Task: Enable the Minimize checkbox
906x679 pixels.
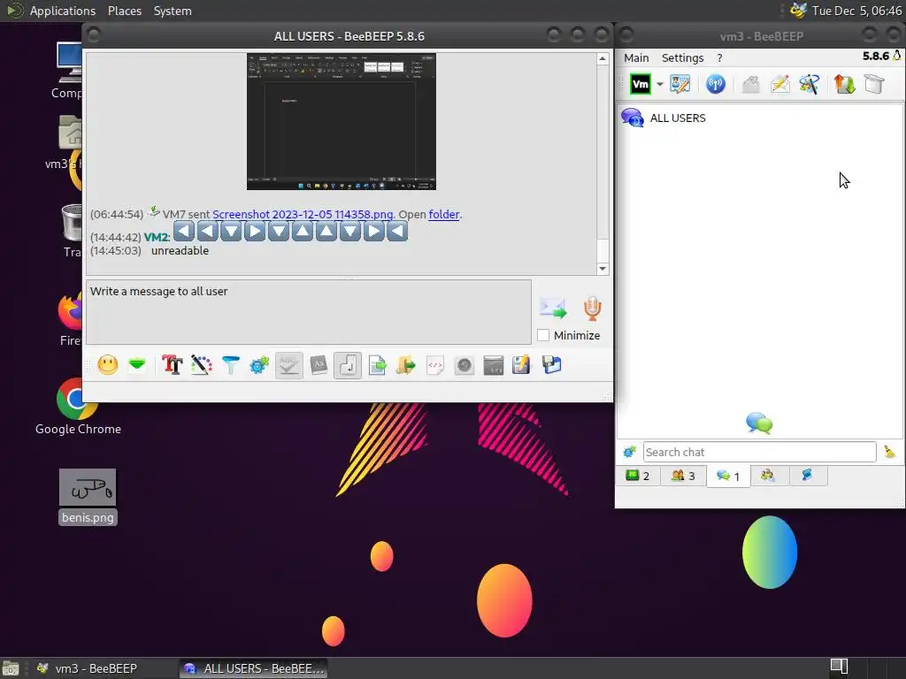Action: [543, 335]
